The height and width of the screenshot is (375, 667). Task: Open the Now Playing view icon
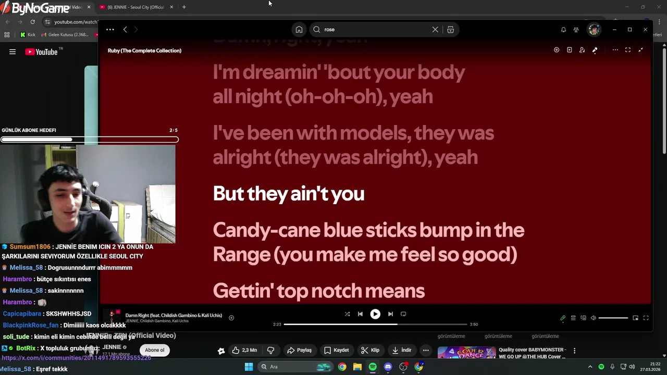569,50
